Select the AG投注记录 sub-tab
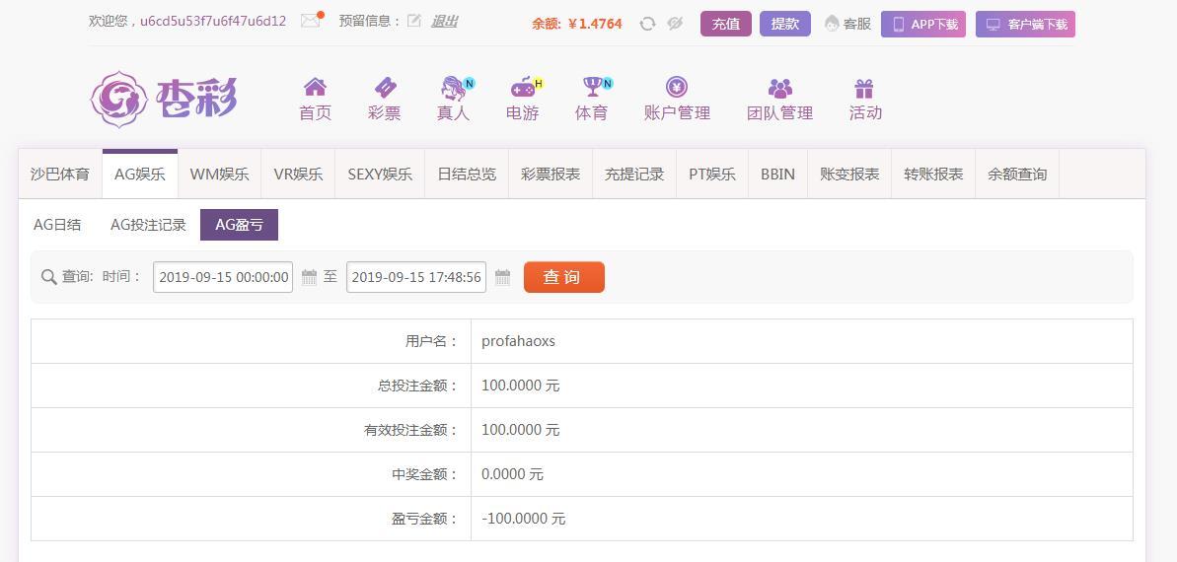 (x=148, y=225)
